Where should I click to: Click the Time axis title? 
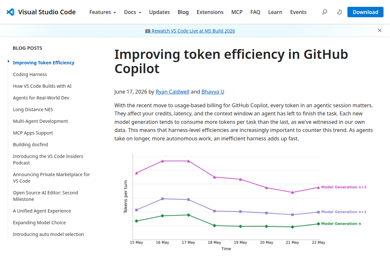(x=226, y=249)
